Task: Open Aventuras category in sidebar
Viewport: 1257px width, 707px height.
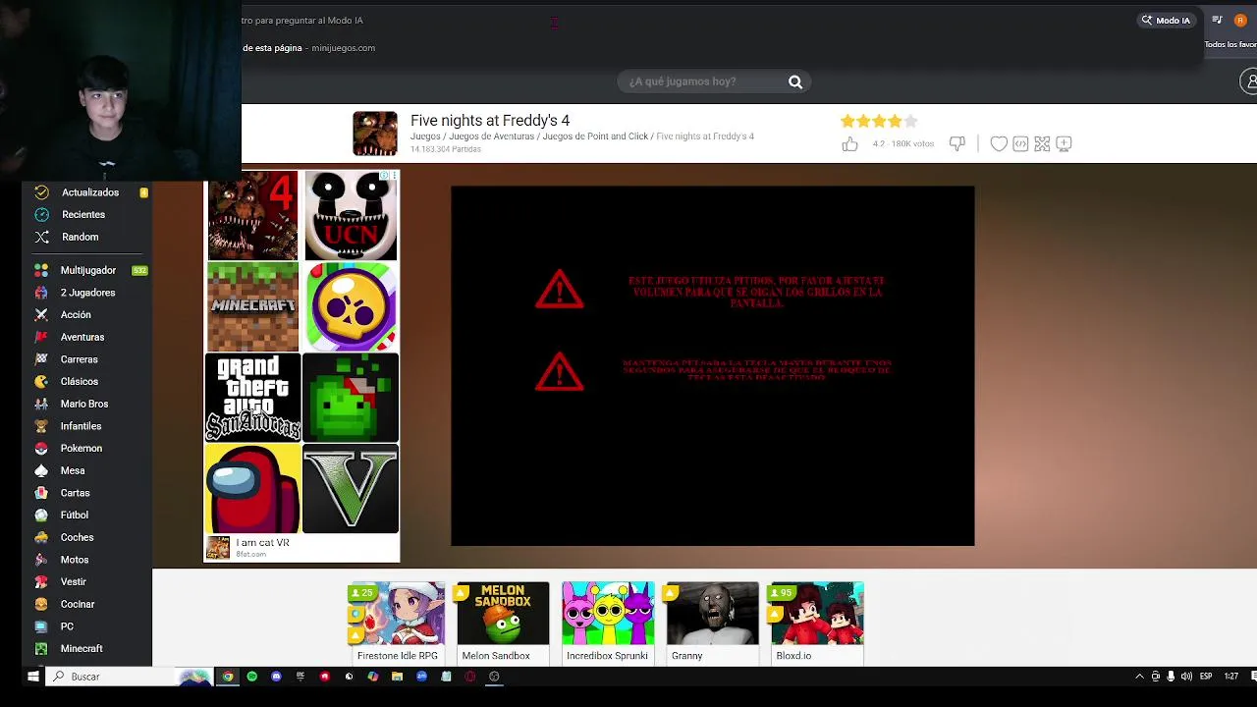Action: 82,337
